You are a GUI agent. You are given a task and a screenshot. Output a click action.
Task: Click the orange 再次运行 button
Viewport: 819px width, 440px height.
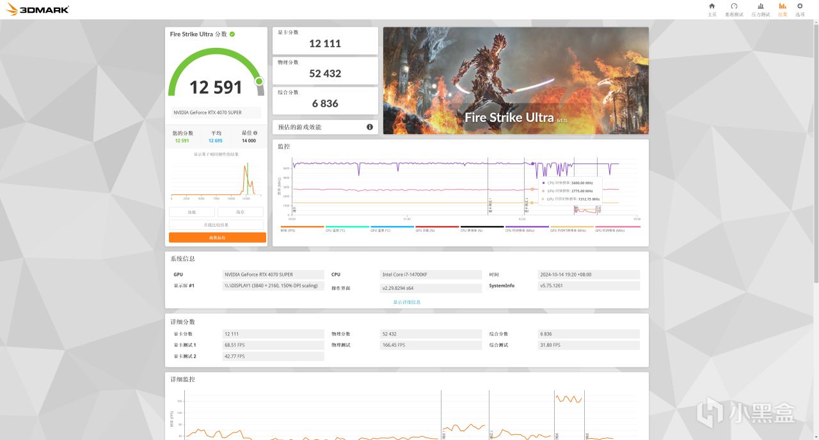pyautogui.click(x=218, y=238)
